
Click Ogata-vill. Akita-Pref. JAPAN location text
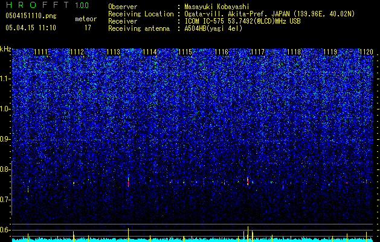[x=269, y=14]
